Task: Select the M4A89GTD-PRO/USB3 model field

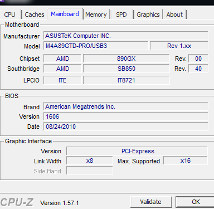Action: pos(96,46)
